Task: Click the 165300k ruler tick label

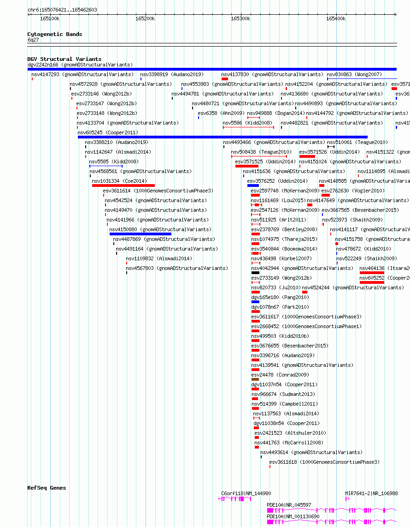Action: 240,19
